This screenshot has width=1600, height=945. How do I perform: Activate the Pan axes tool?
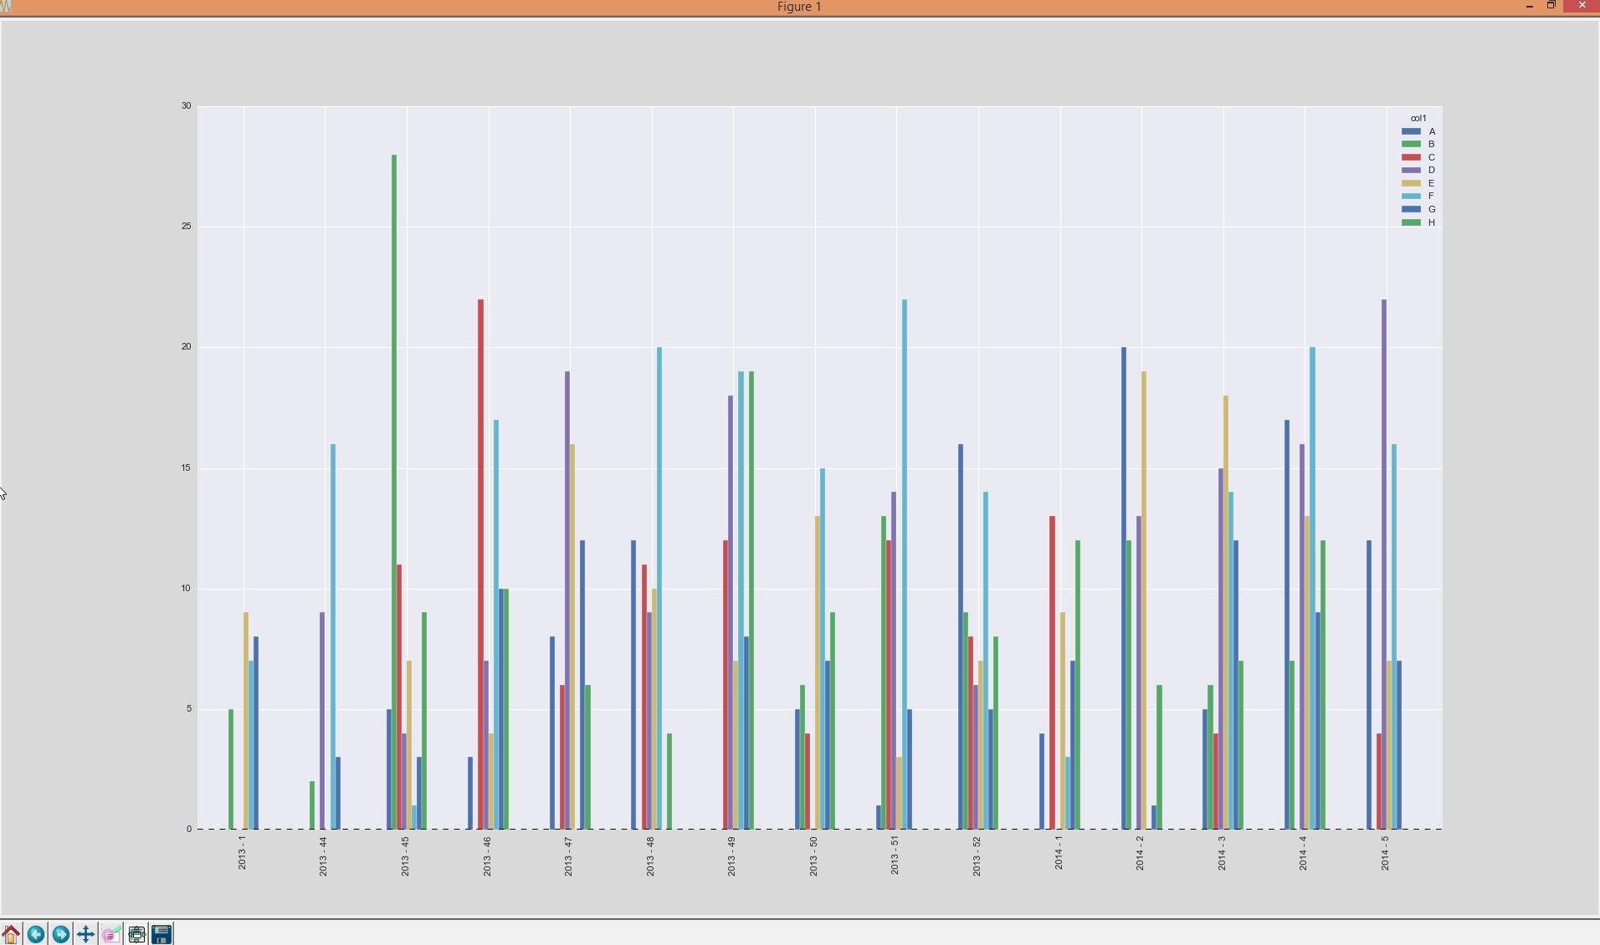tap(86, 933)
